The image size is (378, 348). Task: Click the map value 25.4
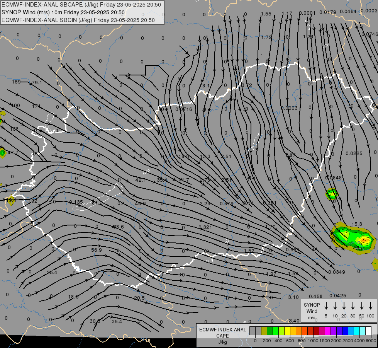tap(52, 273)
